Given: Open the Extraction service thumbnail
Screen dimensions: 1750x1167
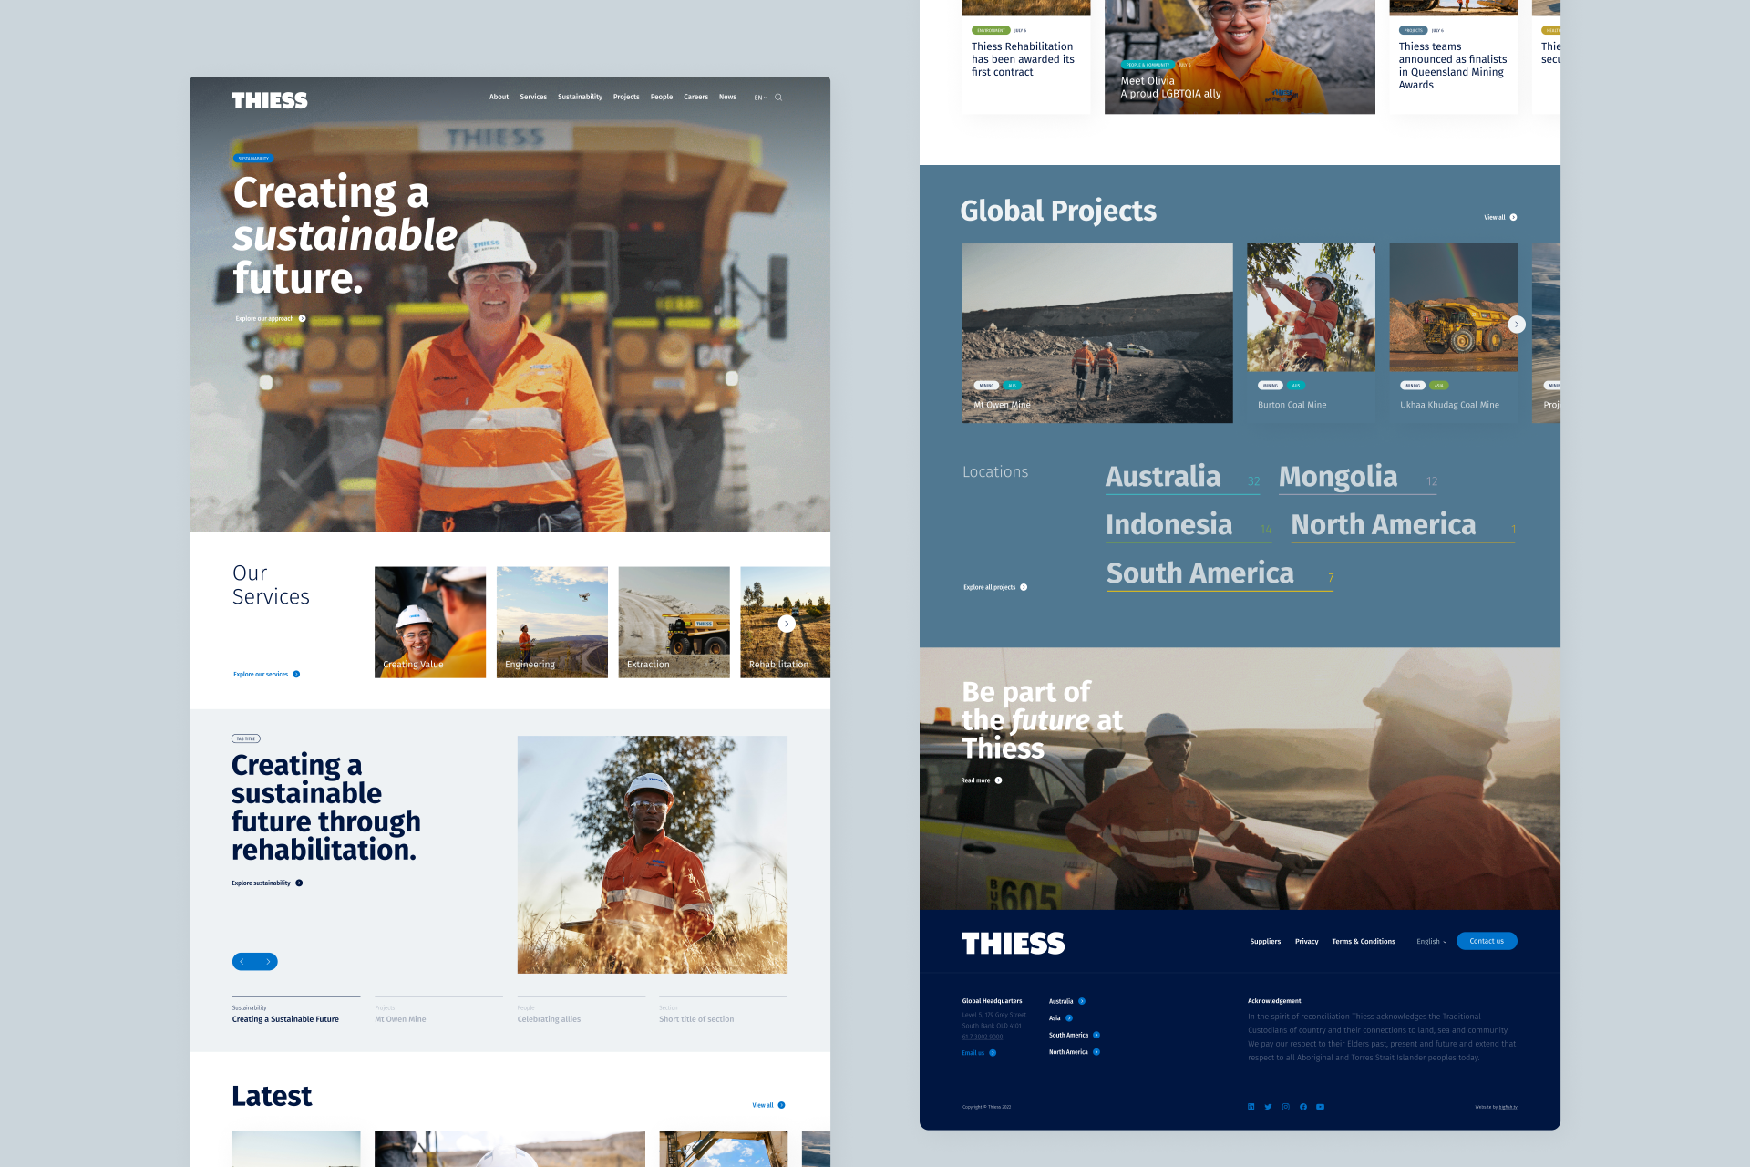Looking at the screenshot, I should (674, 623).
